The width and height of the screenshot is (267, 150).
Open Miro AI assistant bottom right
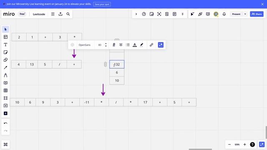pyautogui.click(x=262, y=145)
